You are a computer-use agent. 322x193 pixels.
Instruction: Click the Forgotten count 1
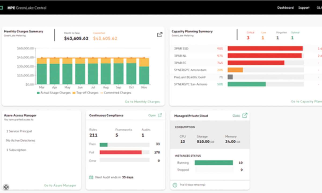point(277,38)
